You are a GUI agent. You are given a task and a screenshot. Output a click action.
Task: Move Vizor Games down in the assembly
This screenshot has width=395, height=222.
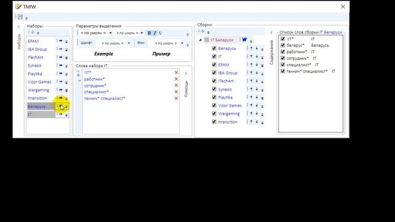257,105
